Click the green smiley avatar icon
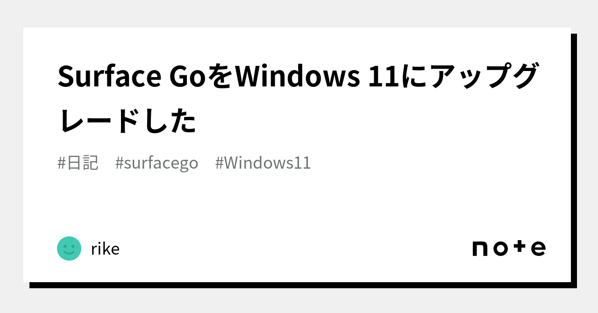The height and width of the screenshot is (313, 598). click(x=69, y=249)
